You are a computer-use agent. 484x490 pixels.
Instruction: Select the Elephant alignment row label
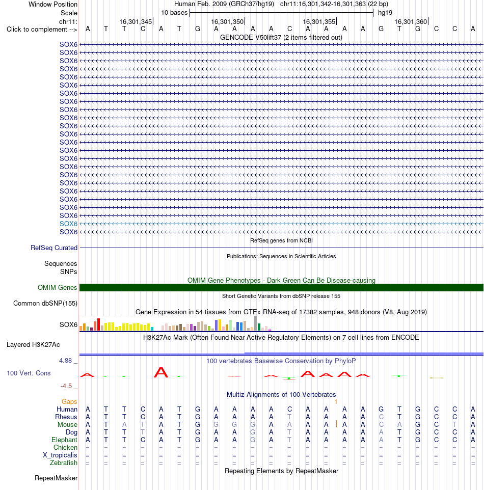[x=64, y=440]
